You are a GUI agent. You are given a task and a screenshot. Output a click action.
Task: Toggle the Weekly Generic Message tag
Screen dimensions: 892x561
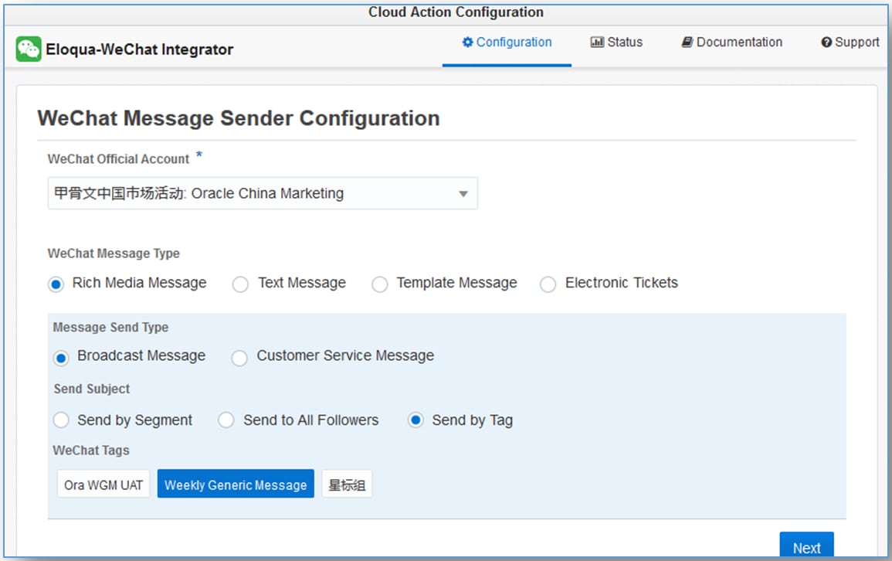[236, 485]
